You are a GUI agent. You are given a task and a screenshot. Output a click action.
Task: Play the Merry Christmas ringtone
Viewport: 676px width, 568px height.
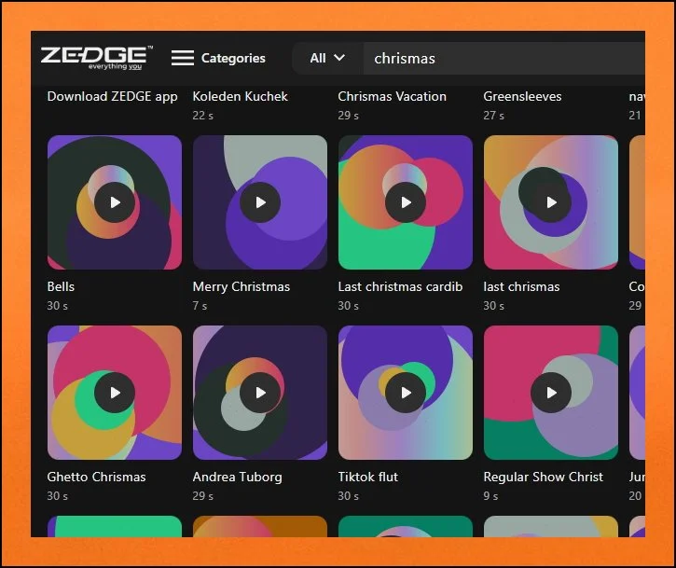[260, 202]
